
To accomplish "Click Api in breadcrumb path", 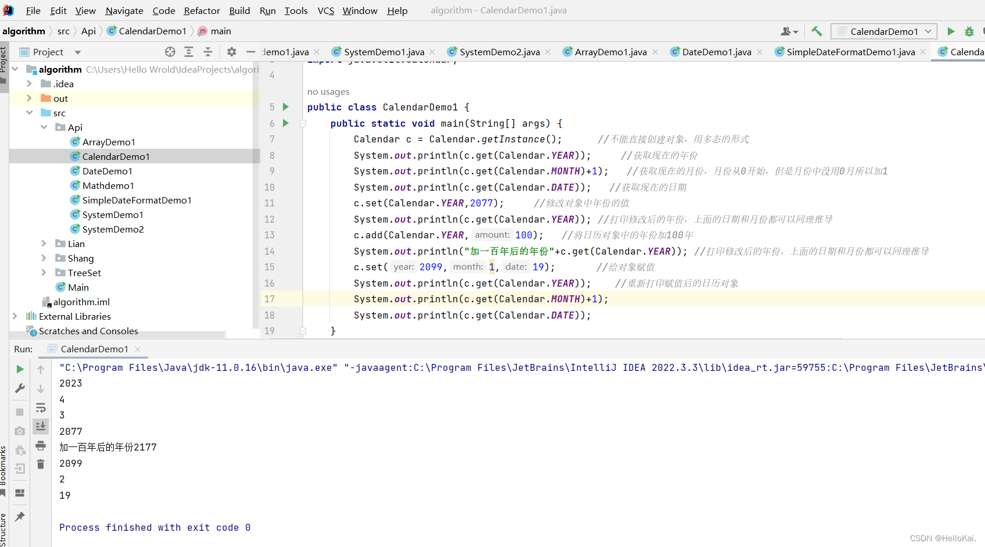I will click(x=88, y=31).
